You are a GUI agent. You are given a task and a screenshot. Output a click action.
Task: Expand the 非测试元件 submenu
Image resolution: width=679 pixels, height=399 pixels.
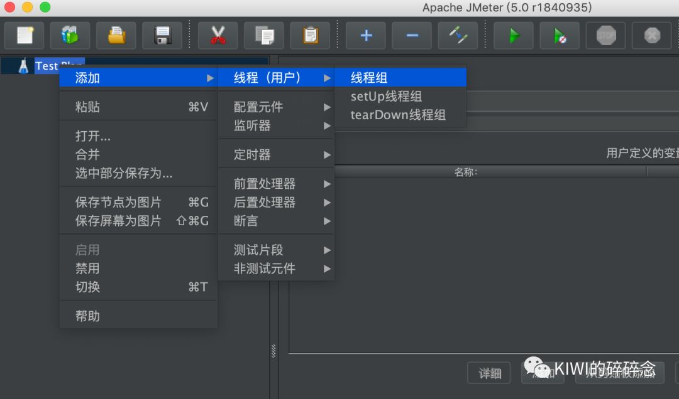[276, 269]
